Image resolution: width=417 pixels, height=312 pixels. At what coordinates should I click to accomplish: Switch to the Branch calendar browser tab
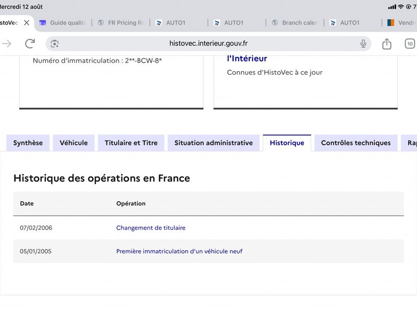(295, 23)
